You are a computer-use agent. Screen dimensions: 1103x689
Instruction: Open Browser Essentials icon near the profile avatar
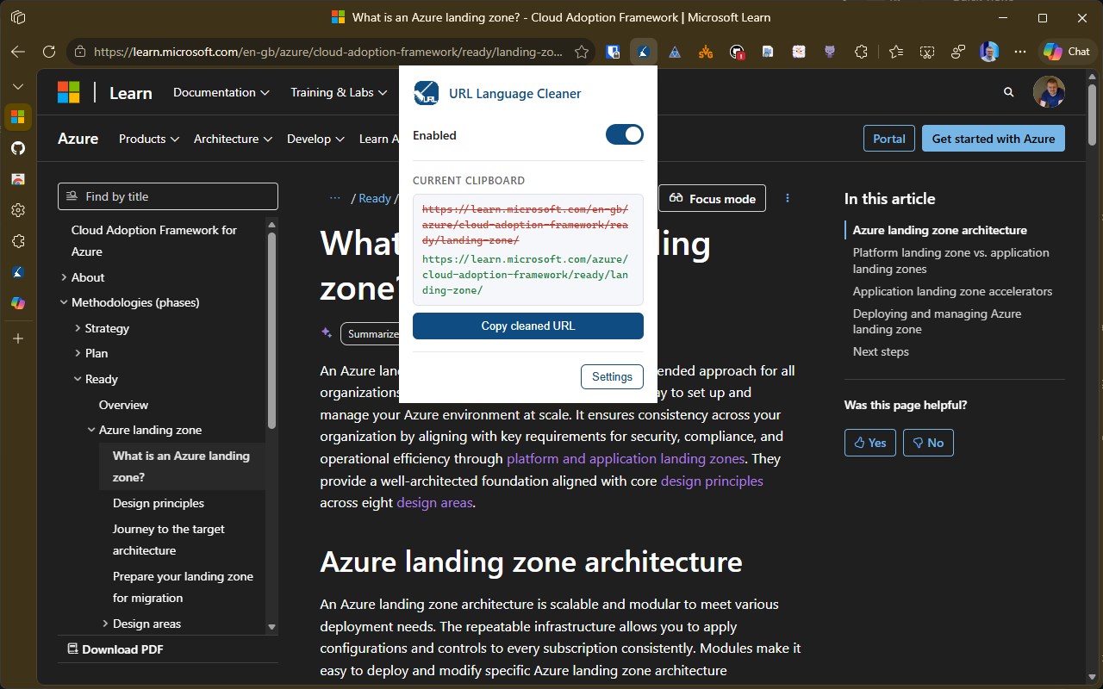957,52
